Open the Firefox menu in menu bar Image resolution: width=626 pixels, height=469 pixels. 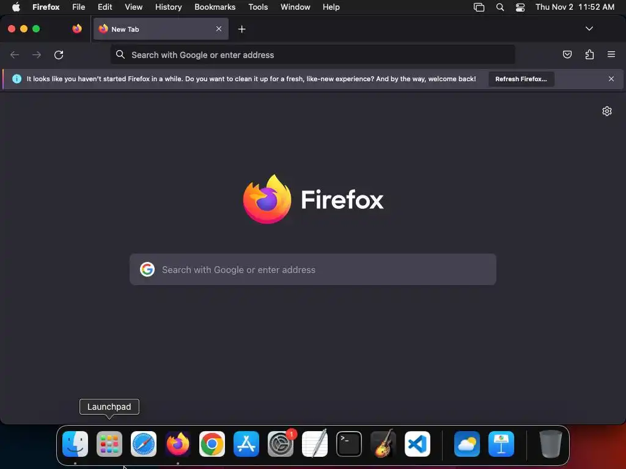click(46, 7)
